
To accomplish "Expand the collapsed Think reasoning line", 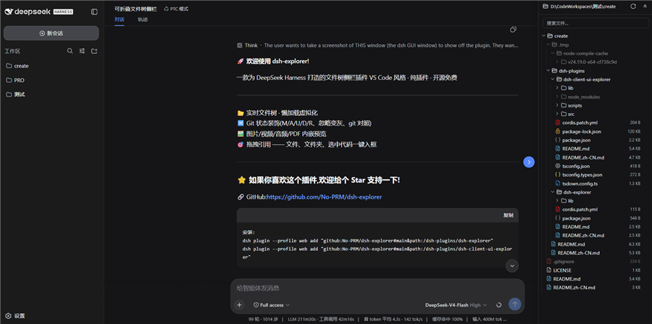I will pos(377,46).
